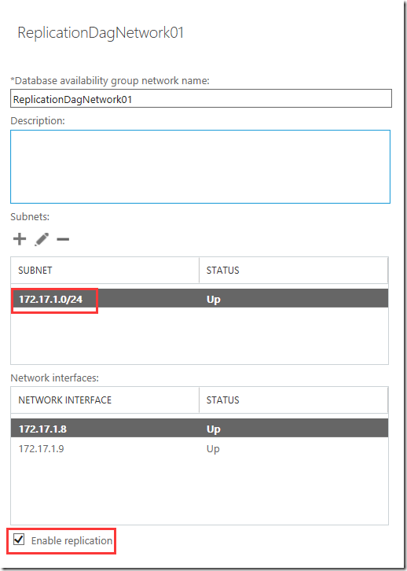The height and width of the screenshot is (571, 407).
Task: Sort subnets by SUBNET column header
Action: (104, 271)
